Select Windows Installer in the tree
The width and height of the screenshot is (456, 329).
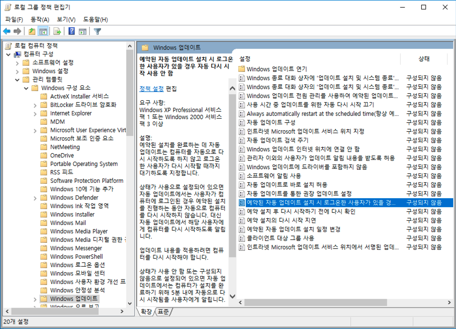72,214
